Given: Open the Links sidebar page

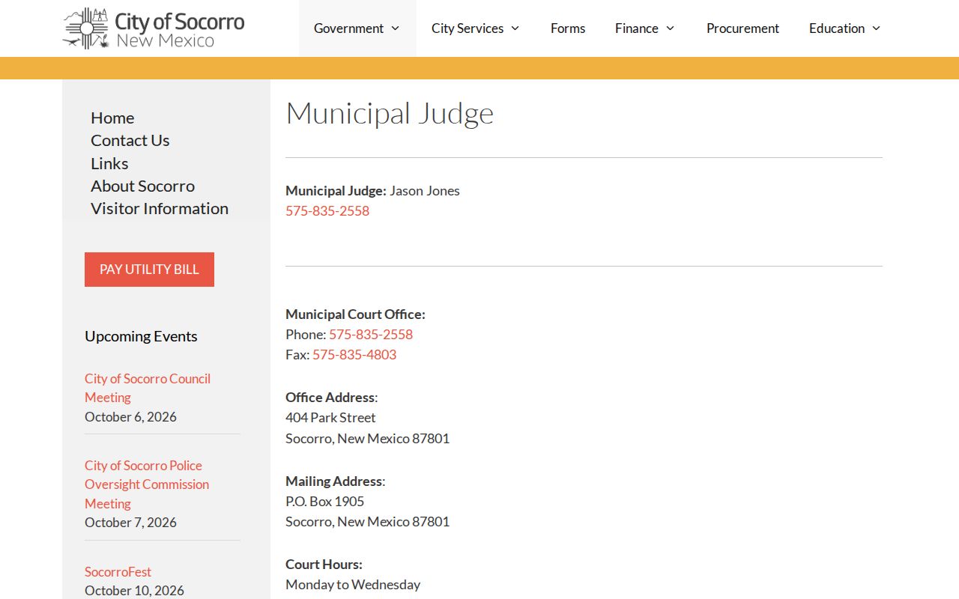Looking at the screenshot, I should click(x=109, y=163).
